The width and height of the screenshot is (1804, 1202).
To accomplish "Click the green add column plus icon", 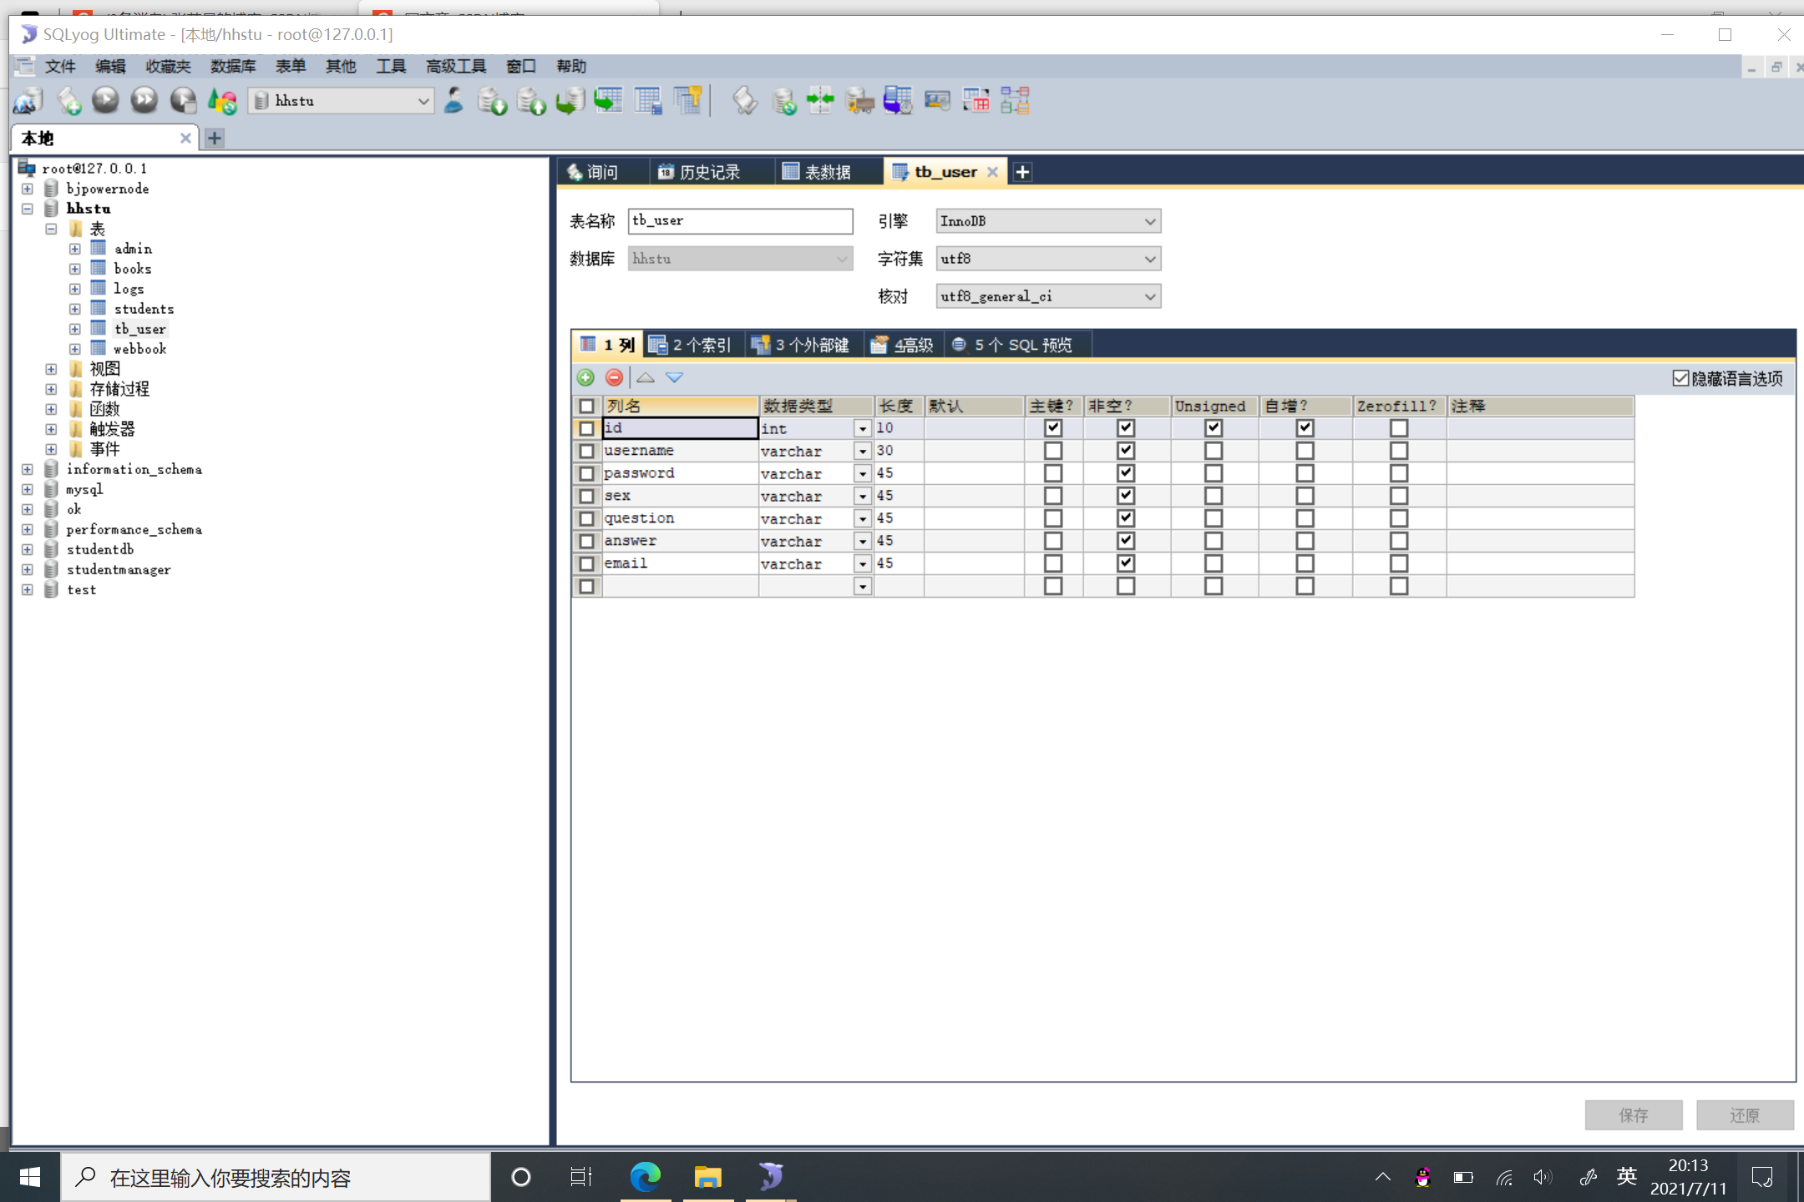I will tap(586, 377).
